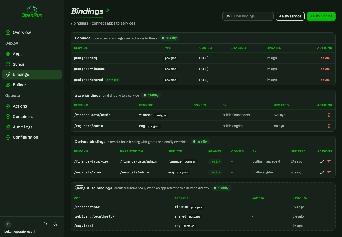Delete the /finance-data/admin base binding
This screenshot has height=237, width=342.
click(329, 115)
